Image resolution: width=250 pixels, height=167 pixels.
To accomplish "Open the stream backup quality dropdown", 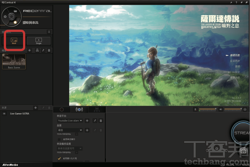I will tap(70, 148).
